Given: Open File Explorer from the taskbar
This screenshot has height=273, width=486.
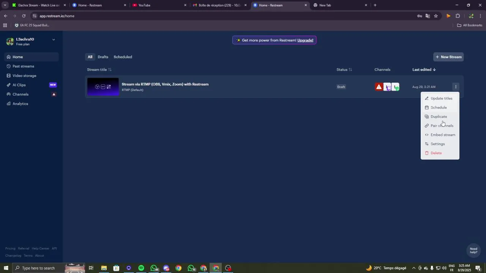Looking at the screenshot, I should tap(104, 268).
